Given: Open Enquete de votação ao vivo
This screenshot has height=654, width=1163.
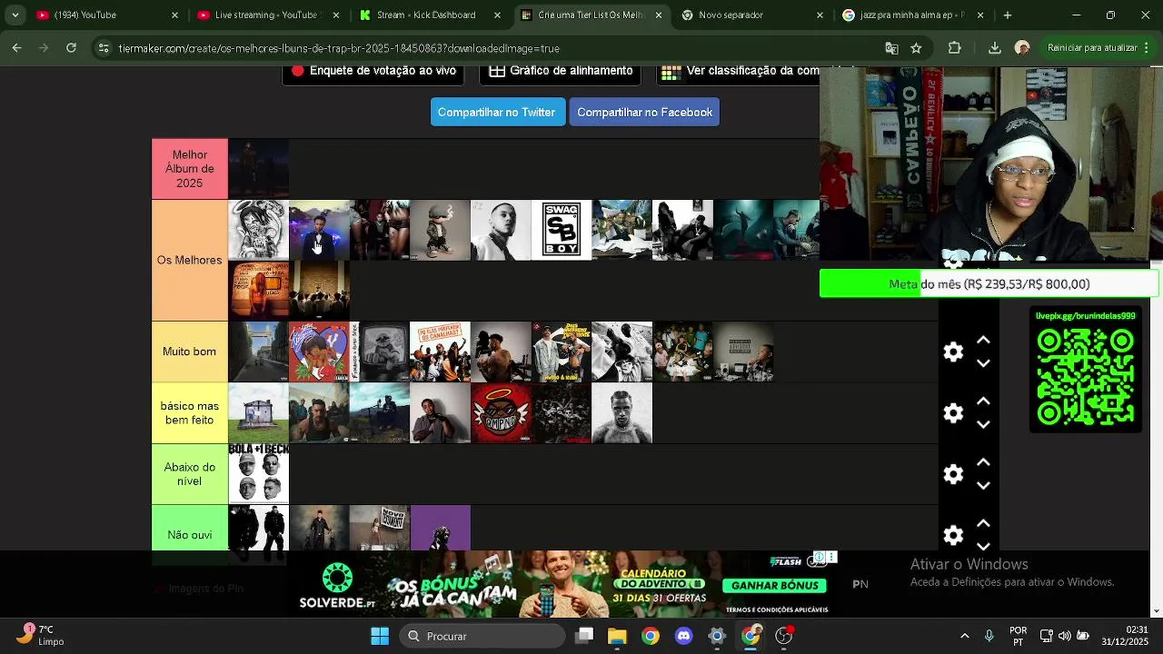Looking at the screenshot, I should (373, 71).
